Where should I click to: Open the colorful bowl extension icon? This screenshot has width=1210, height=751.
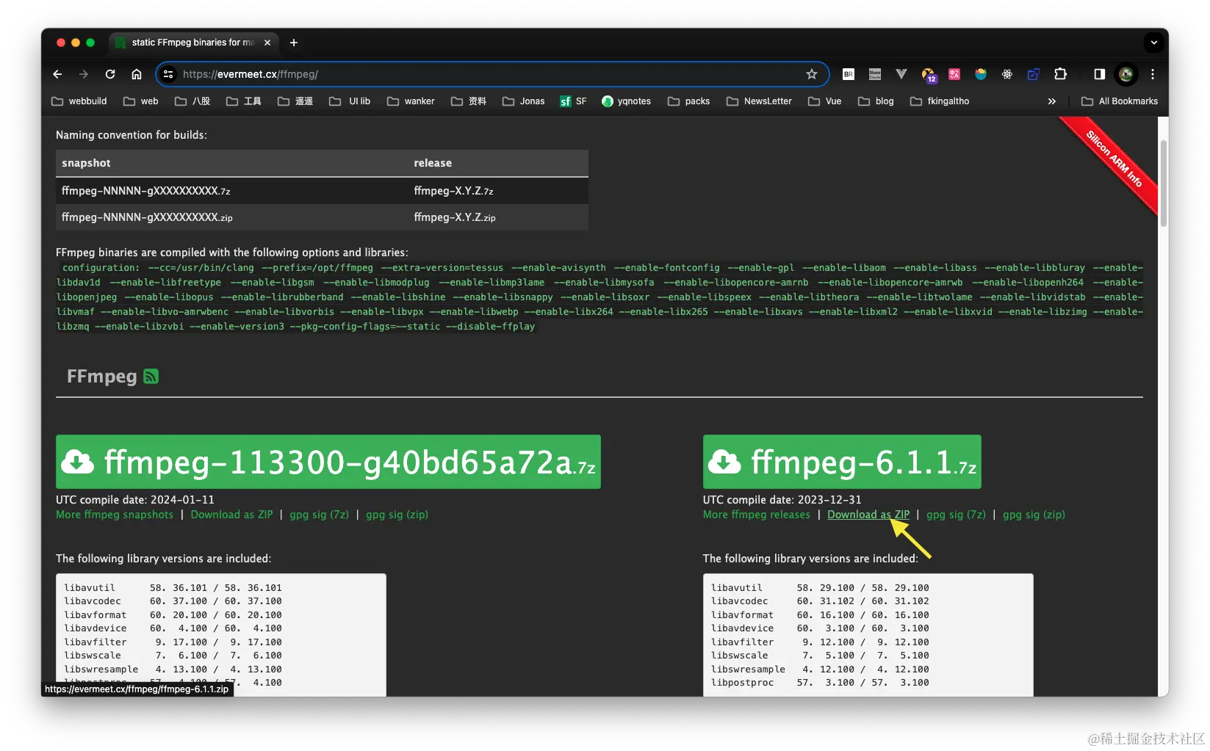[x=981, y=74]
